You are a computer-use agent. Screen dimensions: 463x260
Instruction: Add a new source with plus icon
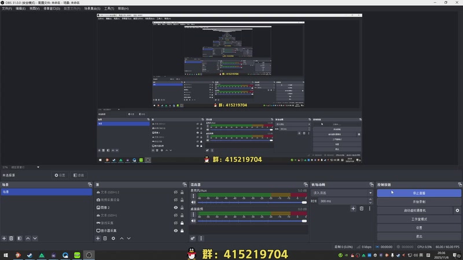point(98,238)
